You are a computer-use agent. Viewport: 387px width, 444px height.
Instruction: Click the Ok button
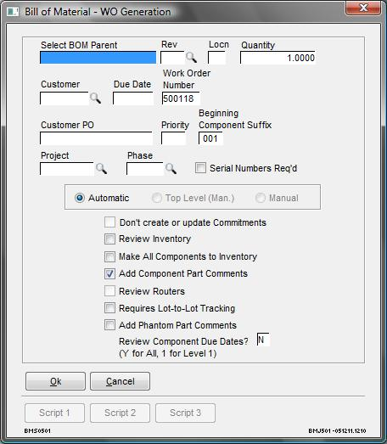tap(55, 381)
